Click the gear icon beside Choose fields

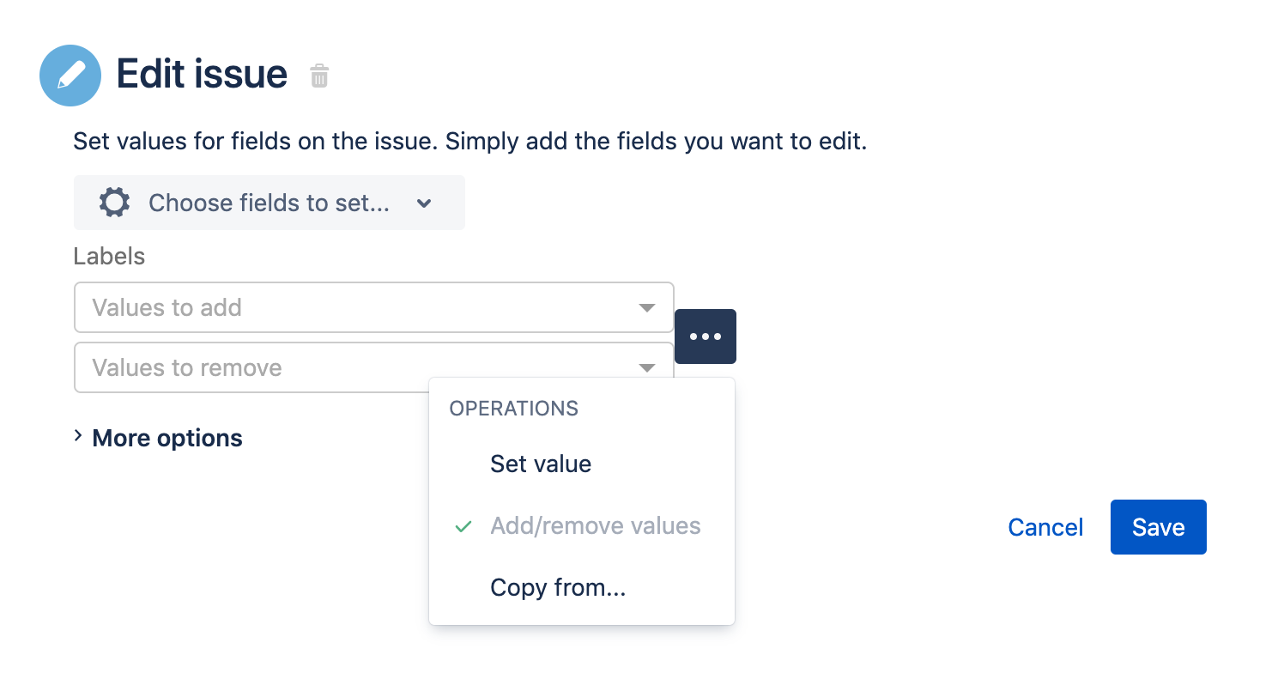pos(114,203)
